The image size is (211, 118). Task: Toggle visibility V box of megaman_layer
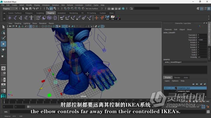pyautogui.click(x=166, y=88)
